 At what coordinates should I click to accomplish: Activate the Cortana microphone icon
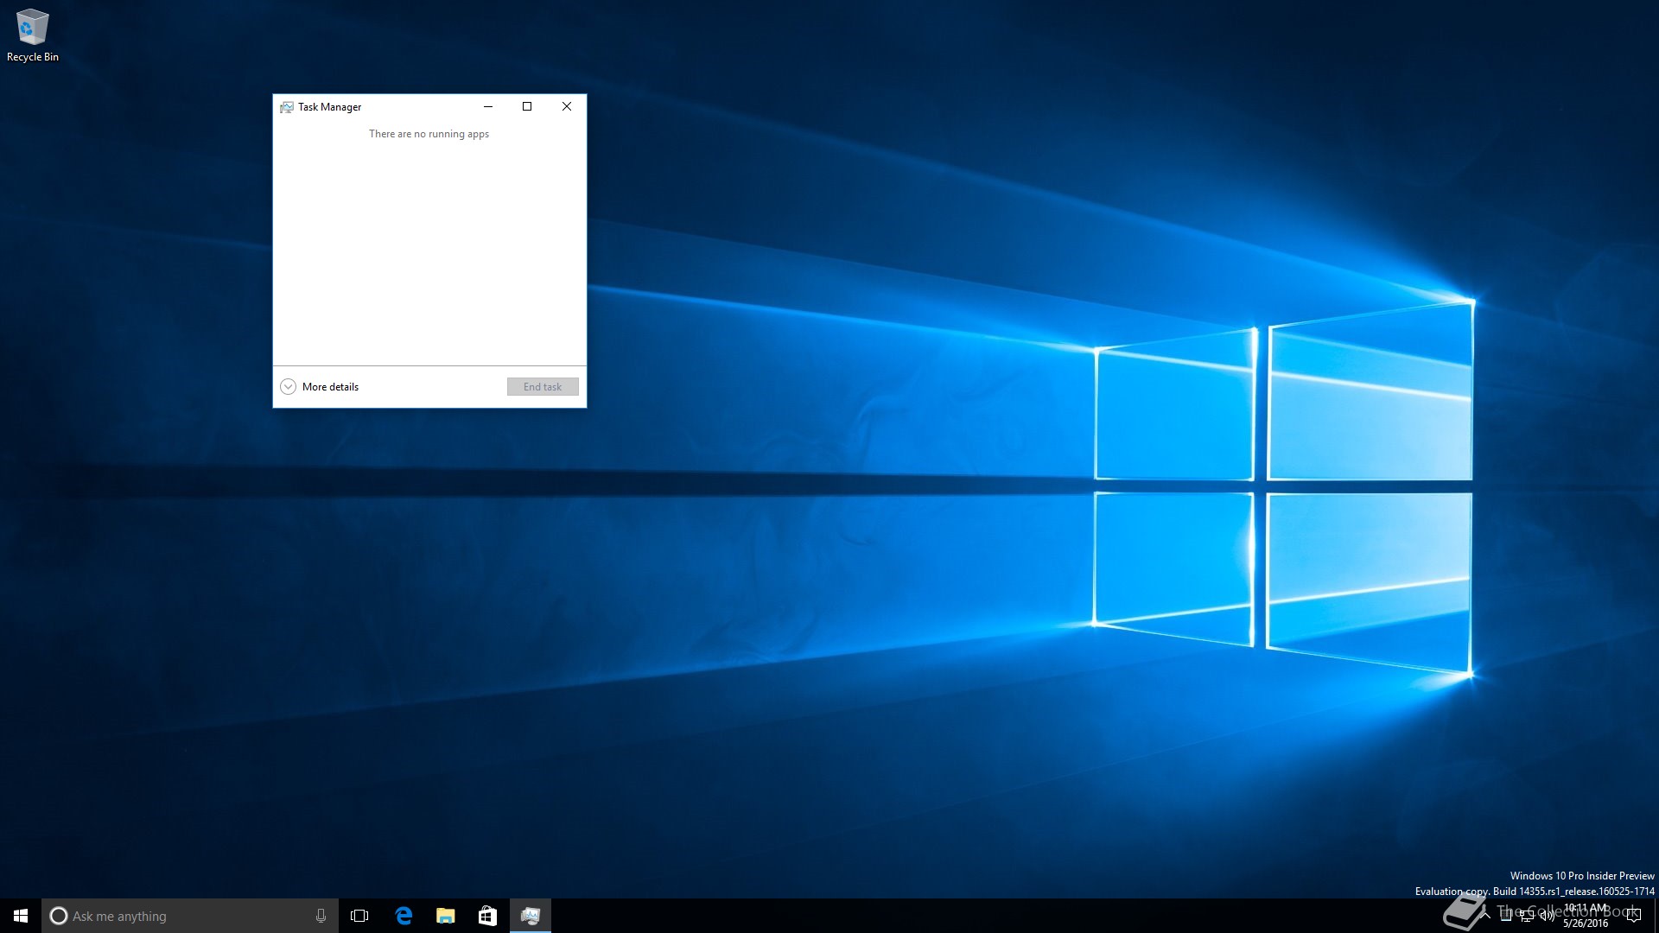tap(321, 916)
